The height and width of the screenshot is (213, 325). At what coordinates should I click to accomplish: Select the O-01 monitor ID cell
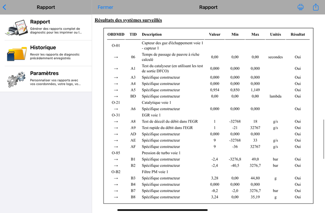coord(116,45)
